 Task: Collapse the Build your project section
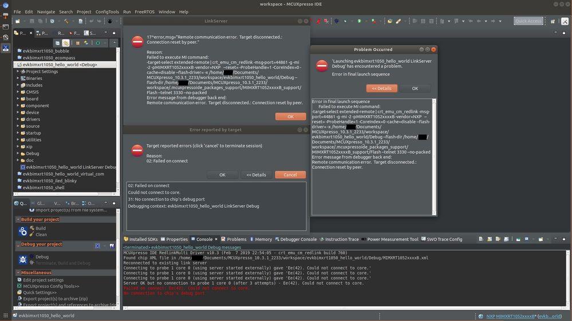(x=18, y=219)
